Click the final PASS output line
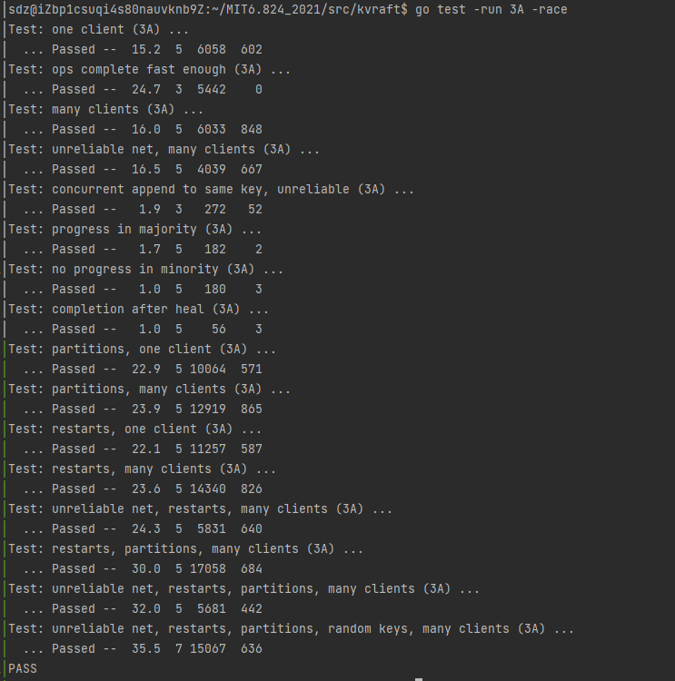This screenshot has width=675, height=681. point(23,669)
